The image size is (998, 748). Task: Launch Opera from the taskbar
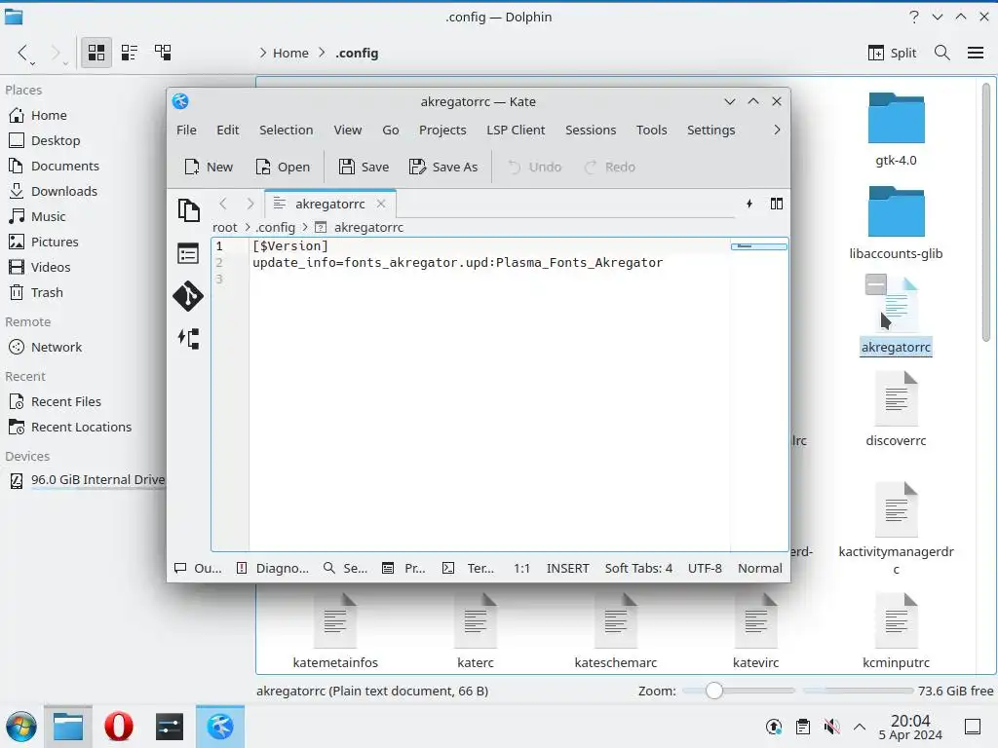point(118,727)
